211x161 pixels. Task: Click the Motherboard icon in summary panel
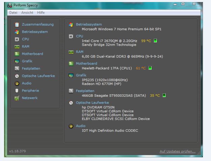pos(71,63)
